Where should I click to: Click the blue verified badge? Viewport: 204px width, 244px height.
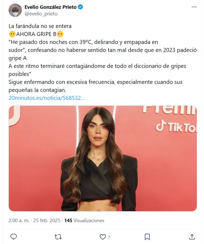tap(80, 7)
